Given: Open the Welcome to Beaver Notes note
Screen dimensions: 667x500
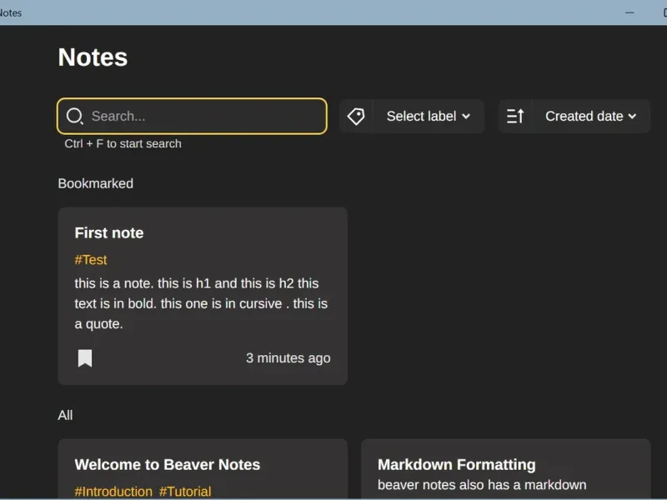Looking at the screenshot, I should (168, 465).
